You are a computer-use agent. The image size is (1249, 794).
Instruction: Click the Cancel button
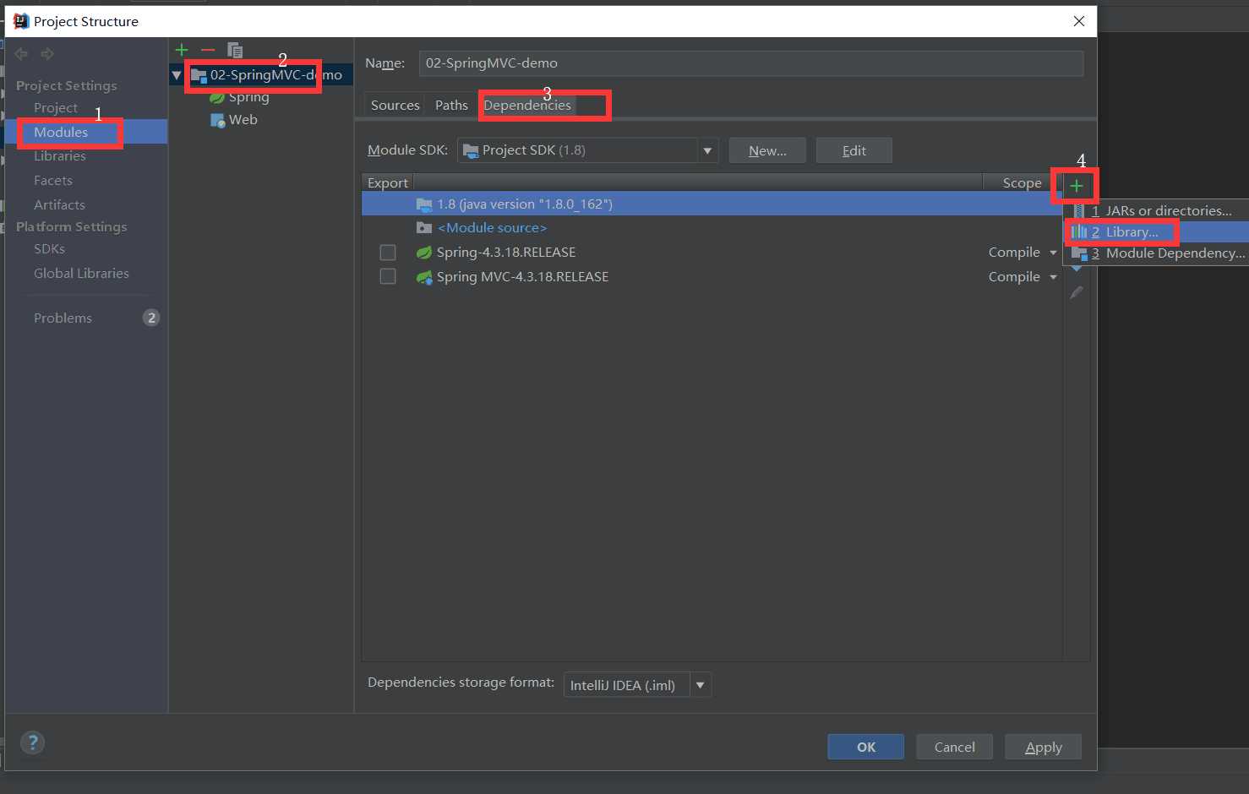point(955,747)
